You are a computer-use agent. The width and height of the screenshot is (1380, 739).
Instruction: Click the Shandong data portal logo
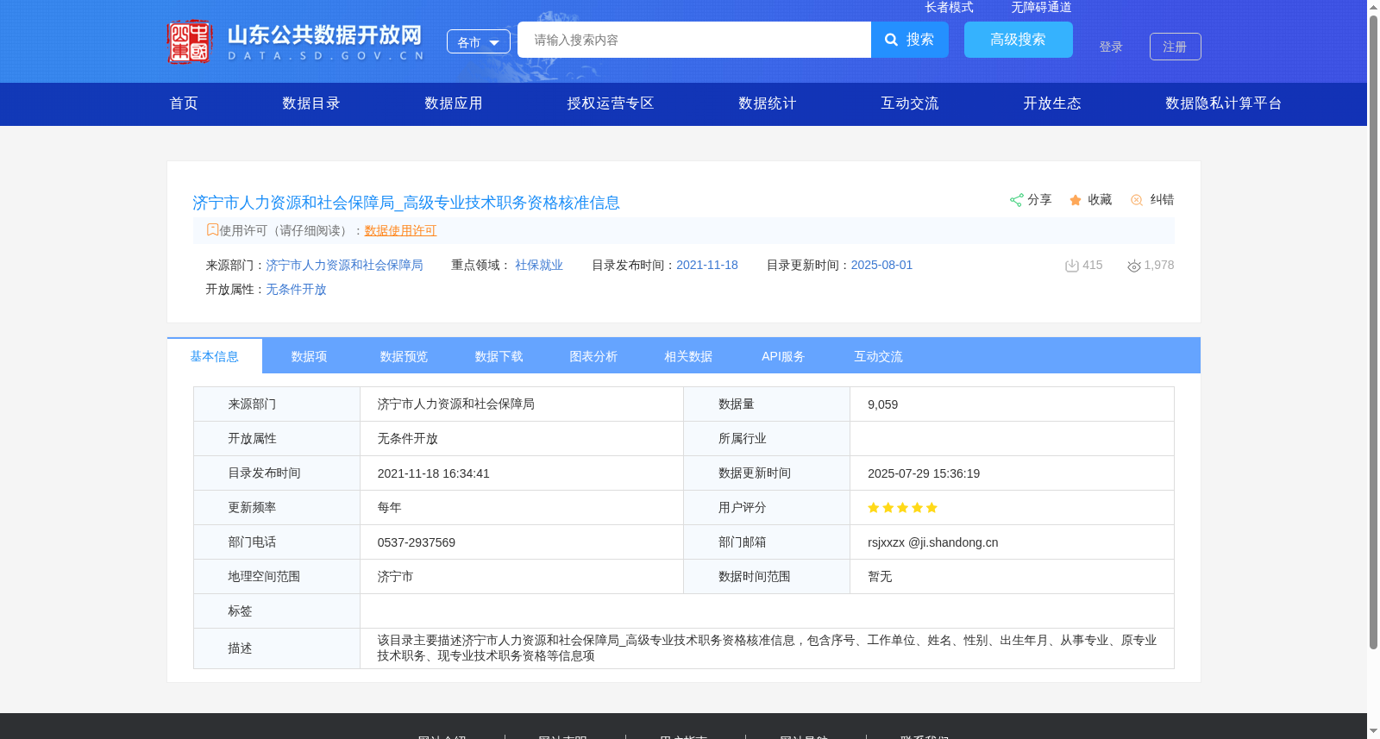[296, 41]
